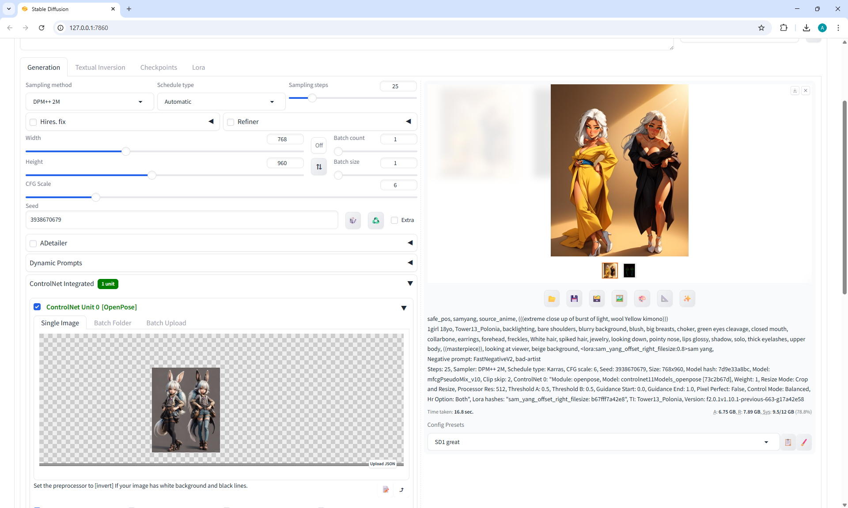Switch to the Lora tab
The height and width of the screenshot is (508, 848).
tap(198, 68)
